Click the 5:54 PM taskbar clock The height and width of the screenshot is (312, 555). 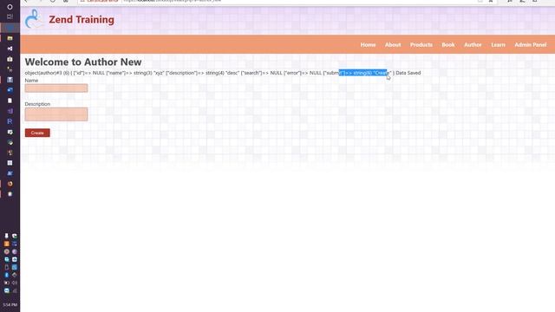[10, 304]
